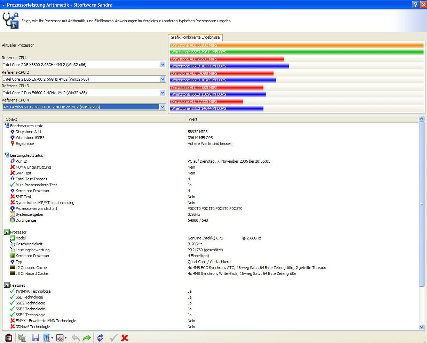Click the grey checkmark OK icon
The image size is (427, 343).
coord(113,337)
